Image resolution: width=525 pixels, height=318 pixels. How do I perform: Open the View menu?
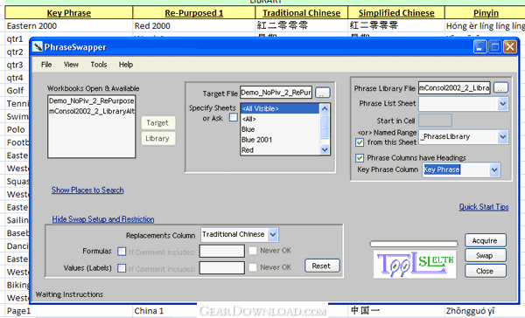pyautogui.click(x=71, y=65)
